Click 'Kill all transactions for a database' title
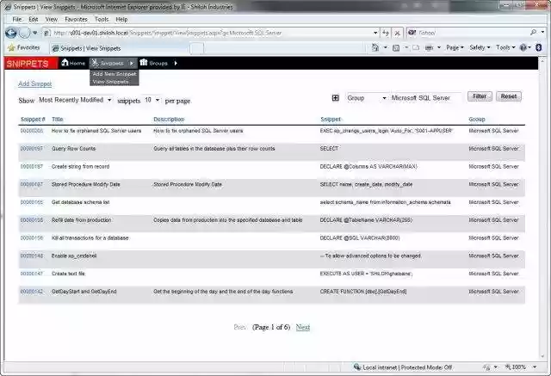This screenshot has height=376, width=551. pos(90,238)
